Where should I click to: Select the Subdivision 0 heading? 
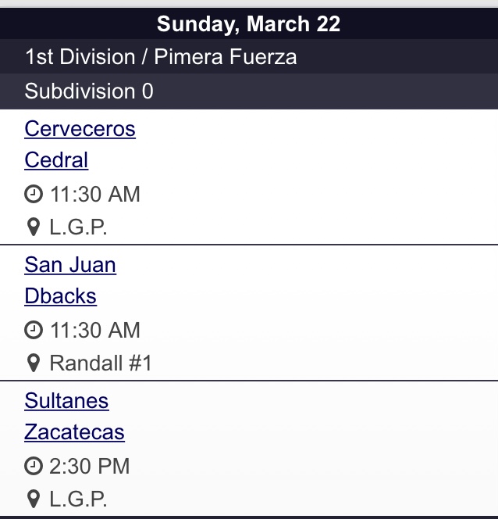coord(89,91)
